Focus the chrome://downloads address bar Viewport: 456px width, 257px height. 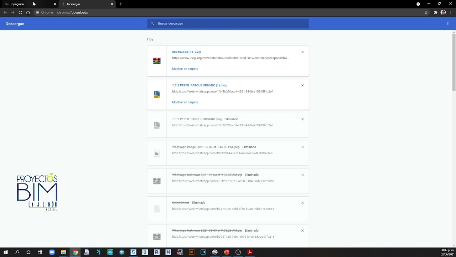click(x=228, y=12)
